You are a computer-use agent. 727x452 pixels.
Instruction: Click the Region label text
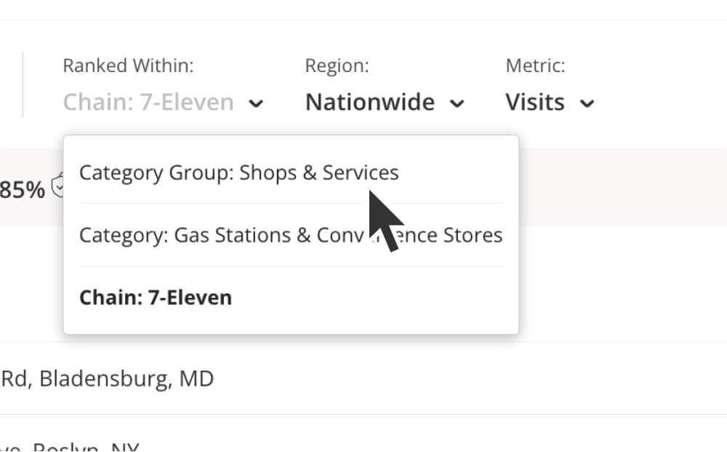[x=337, y=66]
